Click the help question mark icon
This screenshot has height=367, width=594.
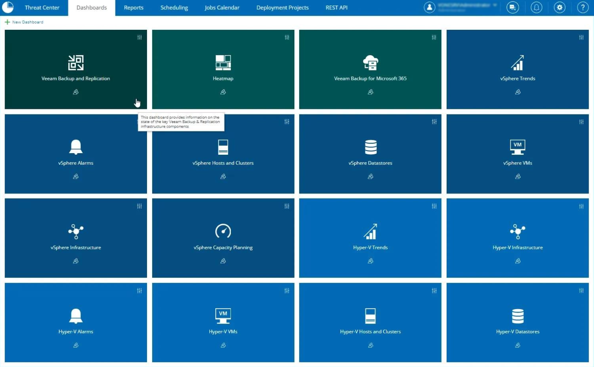pyautogui.click(x=583, y=7)
